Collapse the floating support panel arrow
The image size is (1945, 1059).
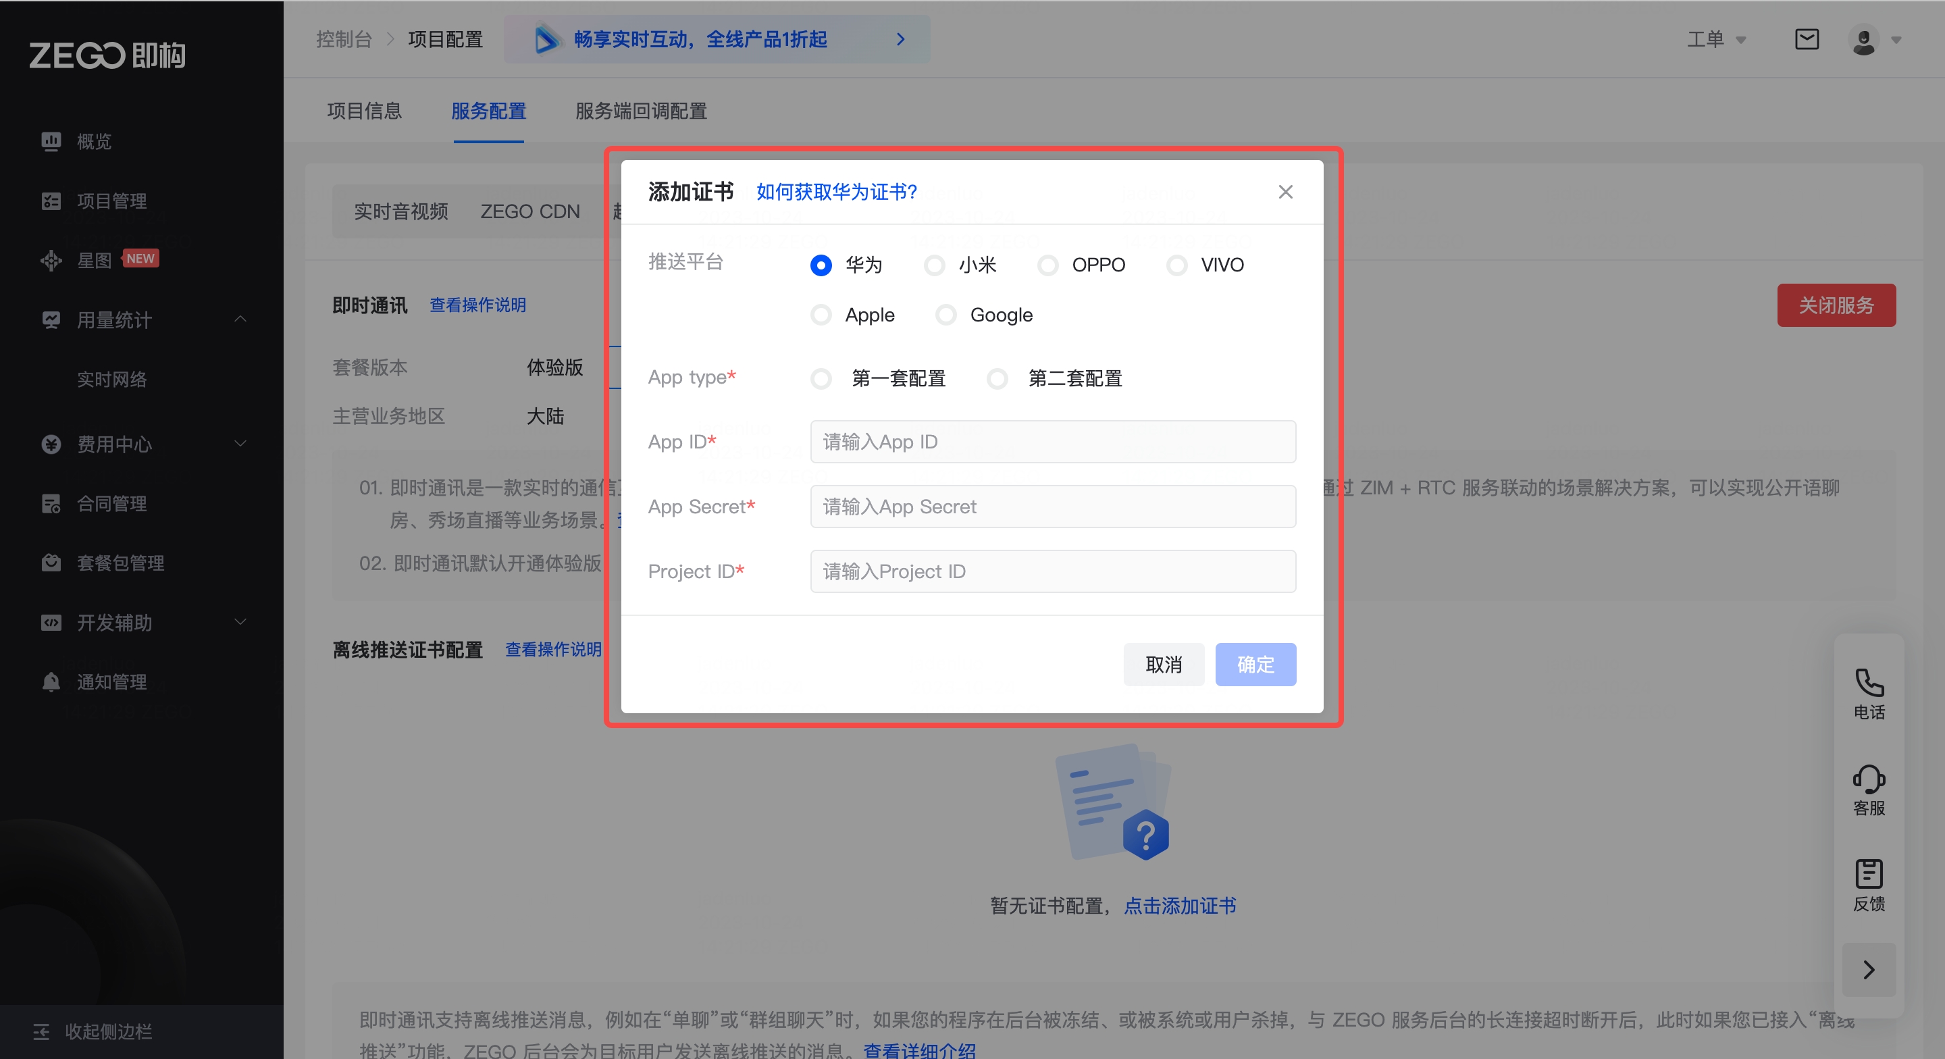point(1869,970)
